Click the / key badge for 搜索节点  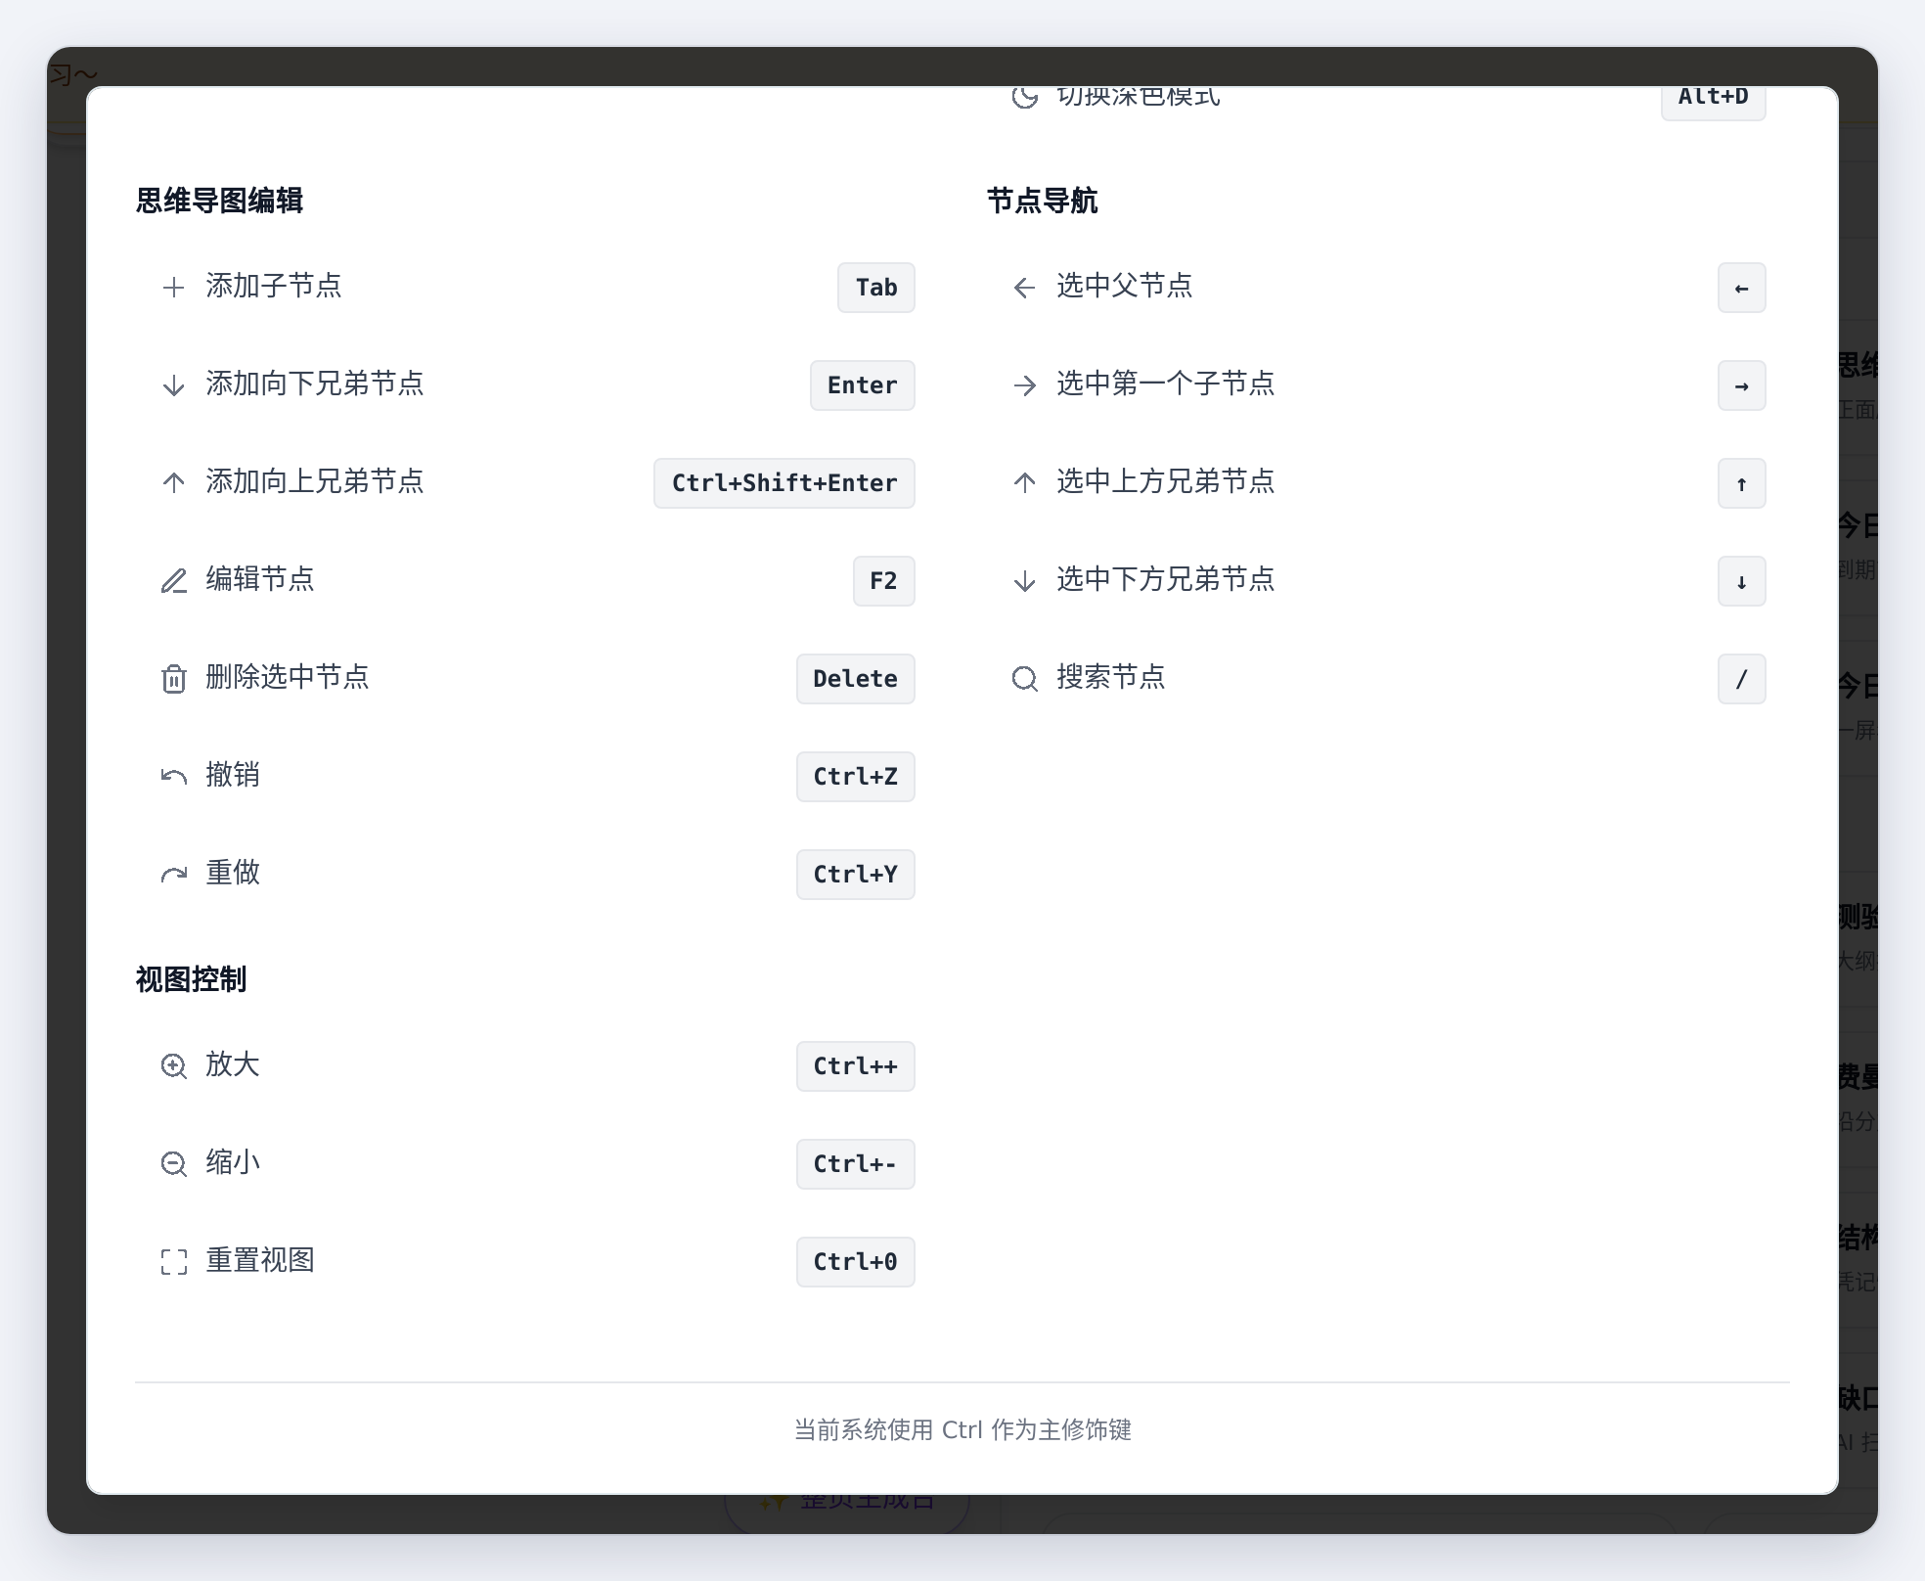[x=1742, y=679]
